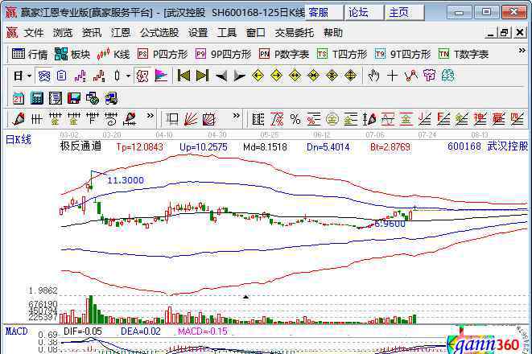Click the yellow diamond left-arrow icon
Screen dimensions: 532x354
click(x=258, y=76)
